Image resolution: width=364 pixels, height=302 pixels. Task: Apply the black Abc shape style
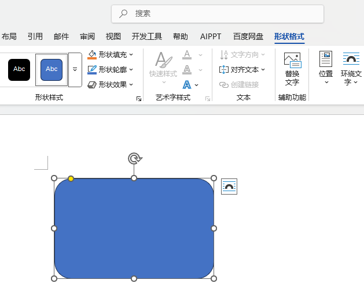point(19,69)
